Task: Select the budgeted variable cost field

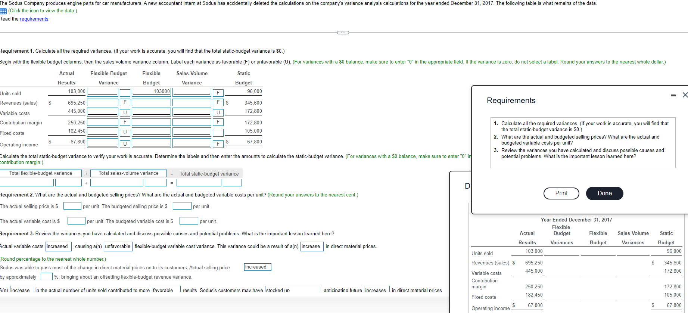Action: click(x=189, y=221)
